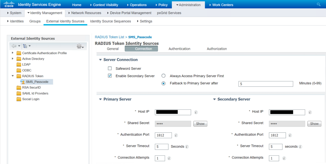This screenshot has width=326, height=164.
Task: Click the back arrow icon in sidebar toolbar
Action: [x=14, y=46]
